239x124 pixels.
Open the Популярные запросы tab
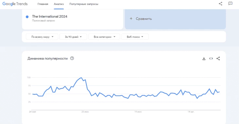pyautogui.click(x=84, y=4)
